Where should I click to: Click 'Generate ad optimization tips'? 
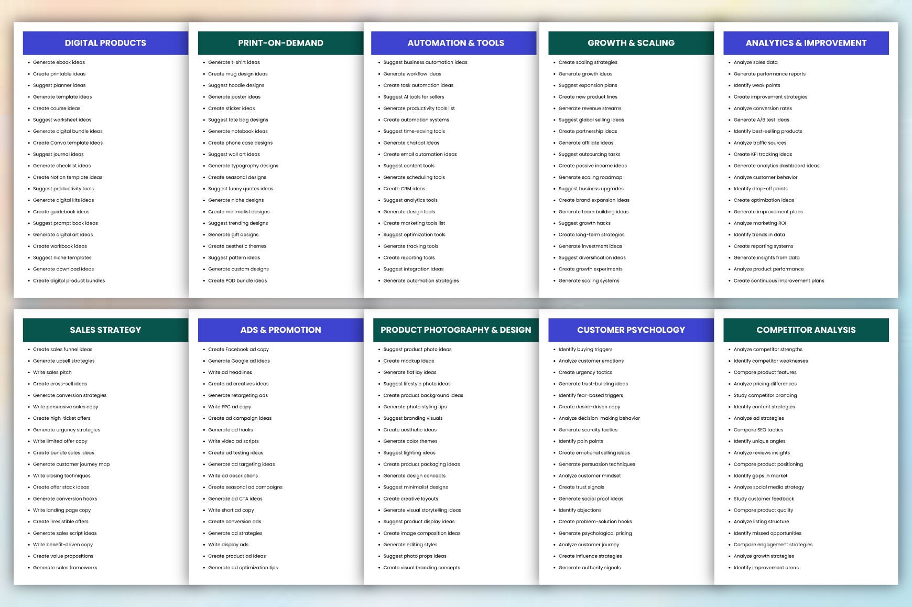coord(243,568)
